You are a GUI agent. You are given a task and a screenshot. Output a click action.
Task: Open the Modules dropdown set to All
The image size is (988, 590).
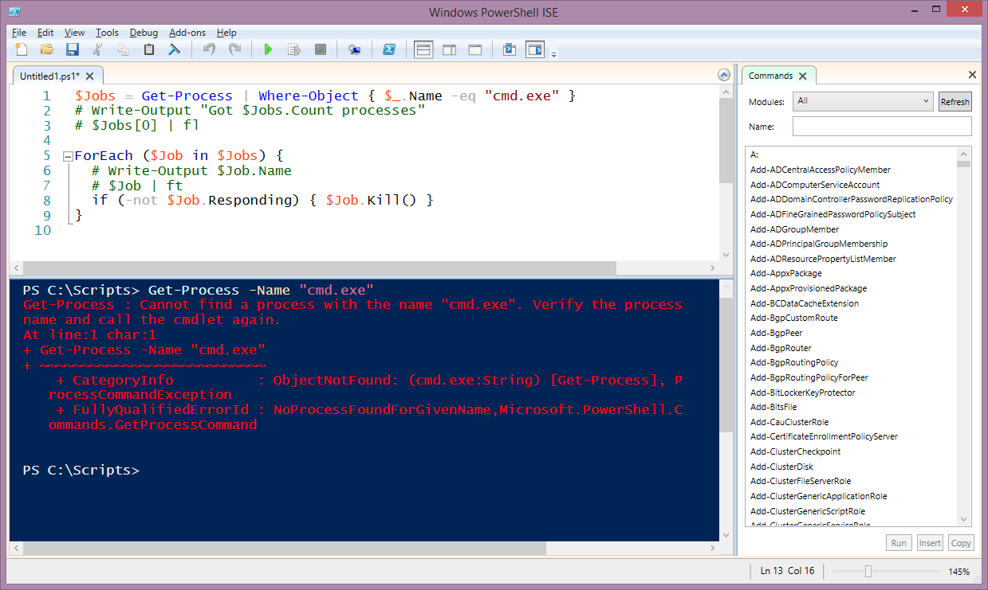click(862, 101)
